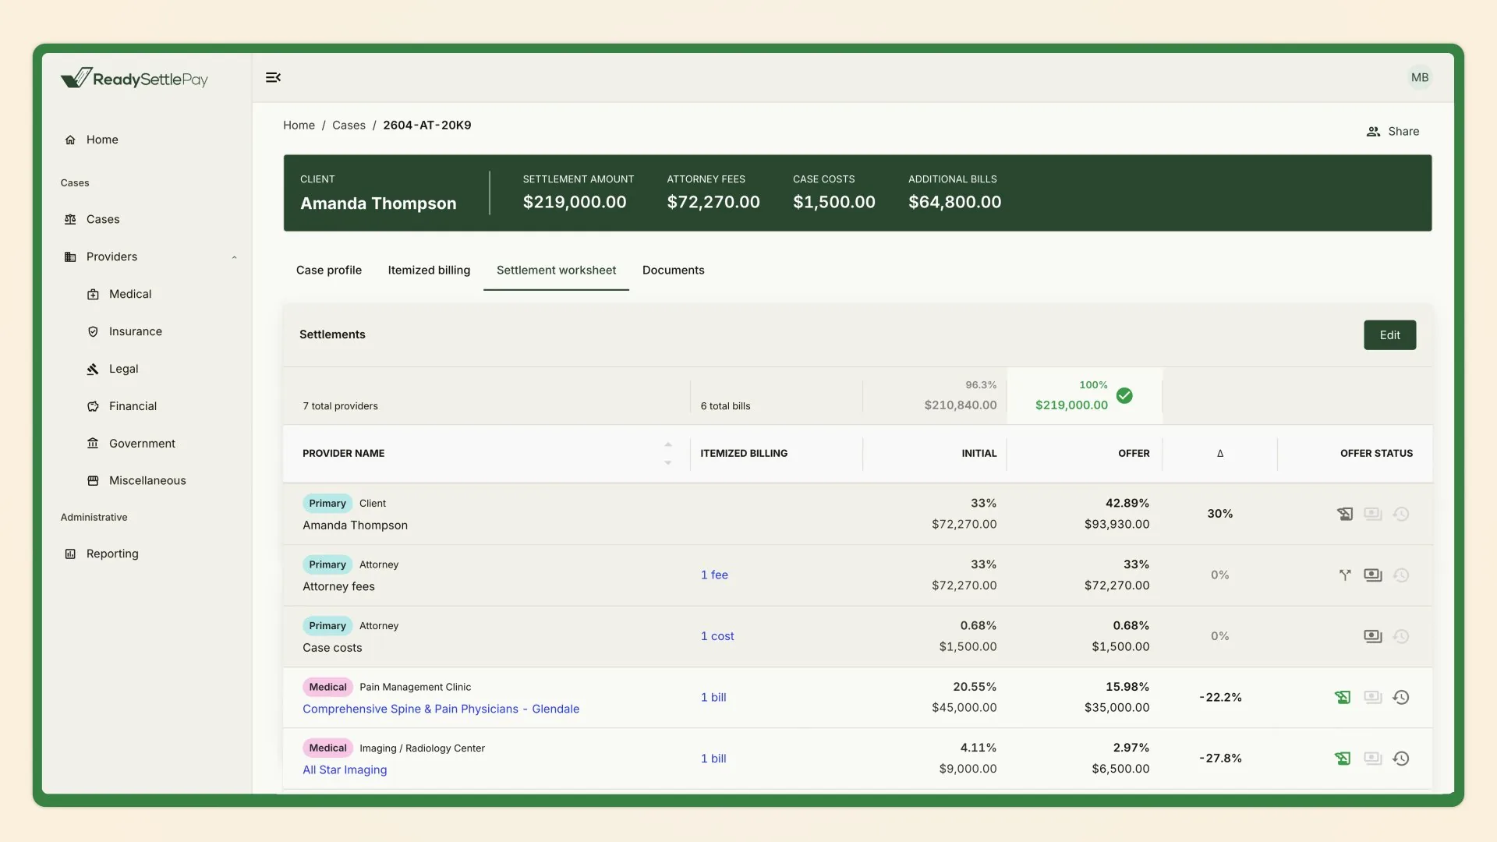This screenshot has height=842, width=1497.
Task: Click the '$93,930.00' offer for Amanda Thompson
Action: [x=1117, y=524]
